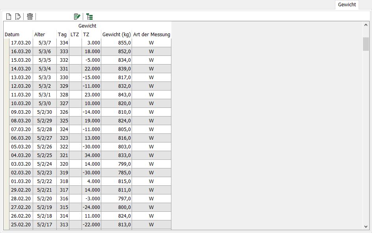This screenshot has width=372, height=233.
Task: Click weight value 799,0
Action: point(117,164)
